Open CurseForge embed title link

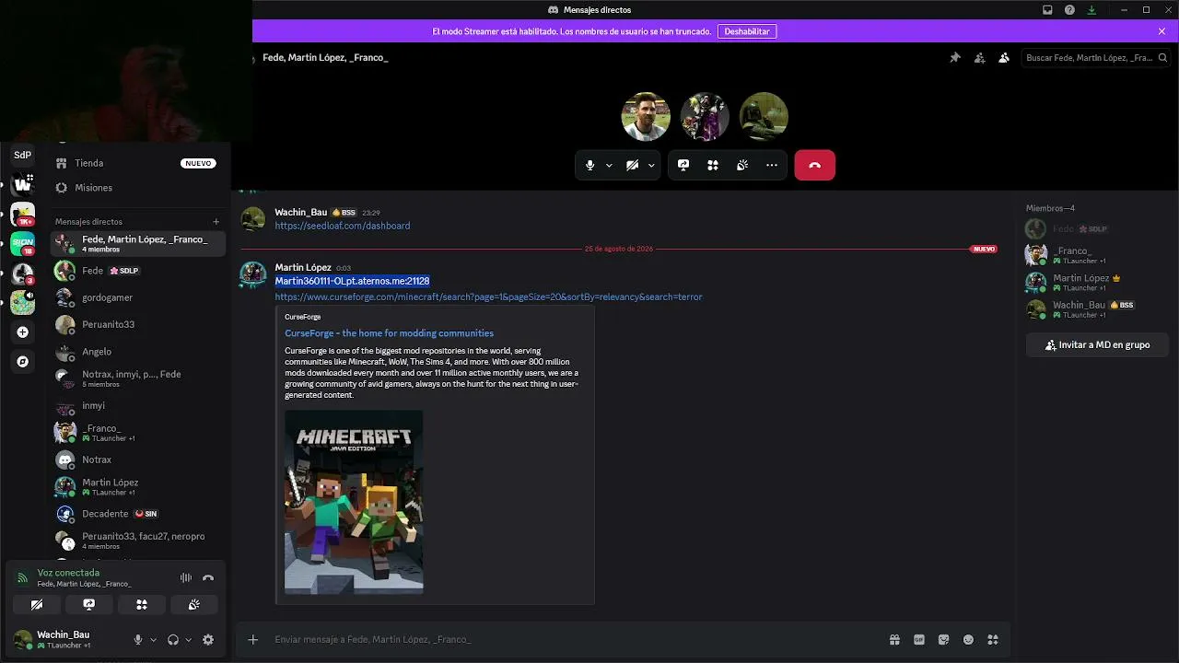click(x=389, y=333)
